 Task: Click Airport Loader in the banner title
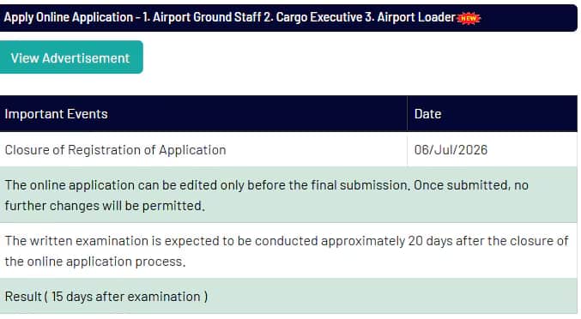[x=416, y=17]
